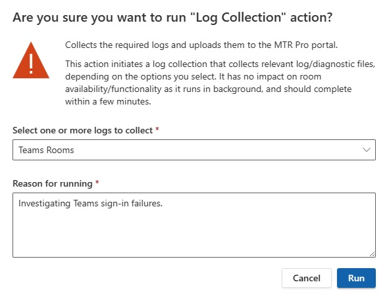The height and width of the screenshot is (301, 389).
Task: Click the empty space in the reason textarea
Action: point(194,234)
